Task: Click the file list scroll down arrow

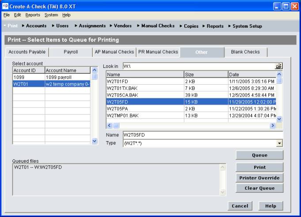Action: point(279,119)
